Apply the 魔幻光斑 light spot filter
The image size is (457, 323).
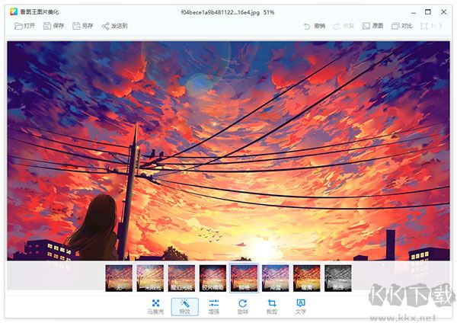coord(181,278)
